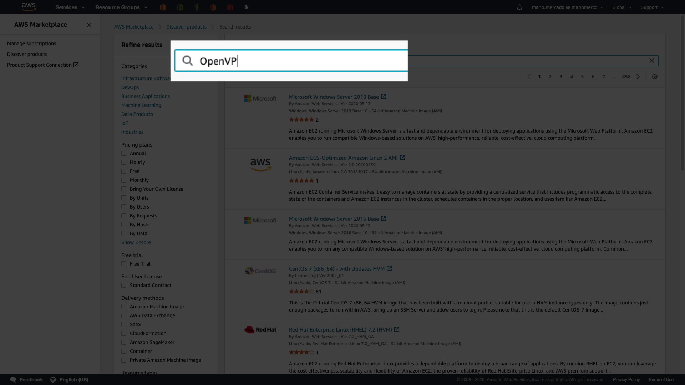The height and width of the screenshot is (385, 685).
Task: Open CentOS 7 with Updates HVM listing
Action: (336, 269)
